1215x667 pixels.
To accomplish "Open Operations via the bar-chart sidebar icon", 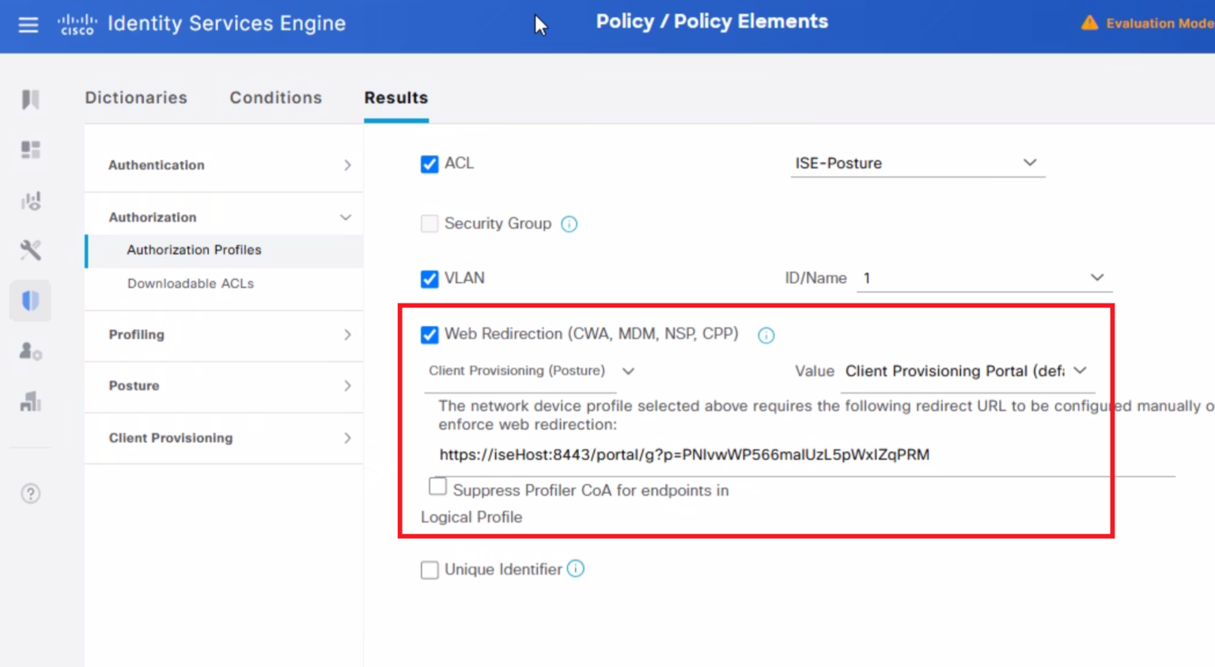I will point(30,401).
